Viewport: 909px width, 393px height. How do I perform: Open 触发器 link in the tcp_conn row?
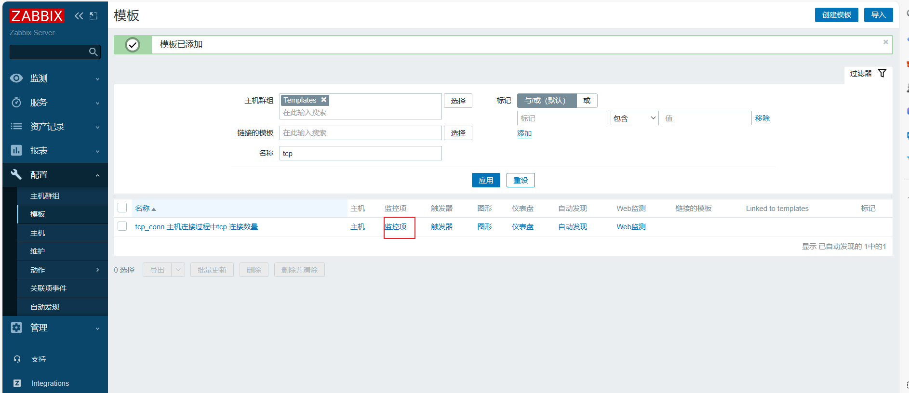point(441,227)
